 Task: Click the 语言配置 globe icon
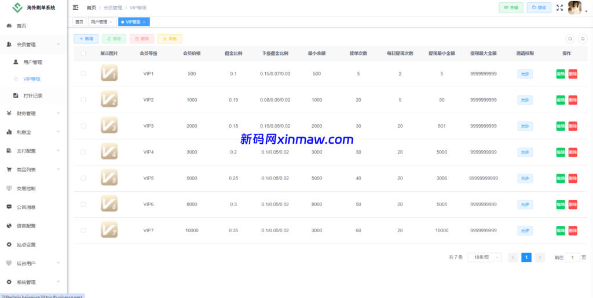[x=9, y=226]
